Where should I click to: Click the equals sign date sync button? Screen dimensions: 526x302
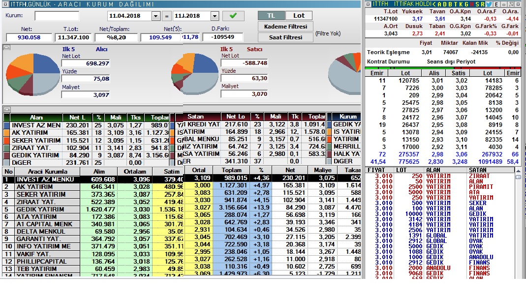pyautogui.click(x=166, y=16)
